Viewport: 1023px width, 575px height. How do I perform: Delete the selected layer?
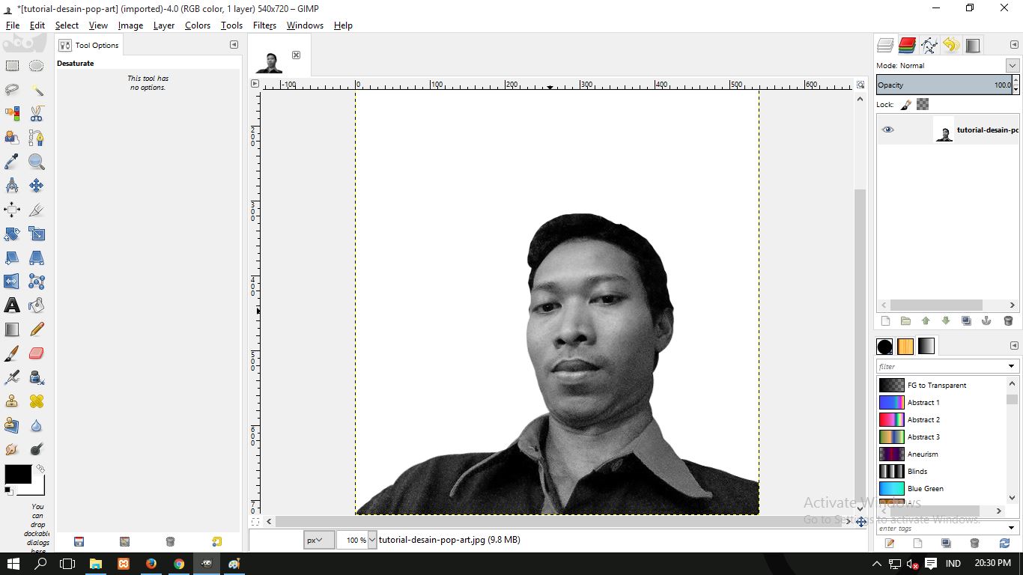pos(1008,320)
